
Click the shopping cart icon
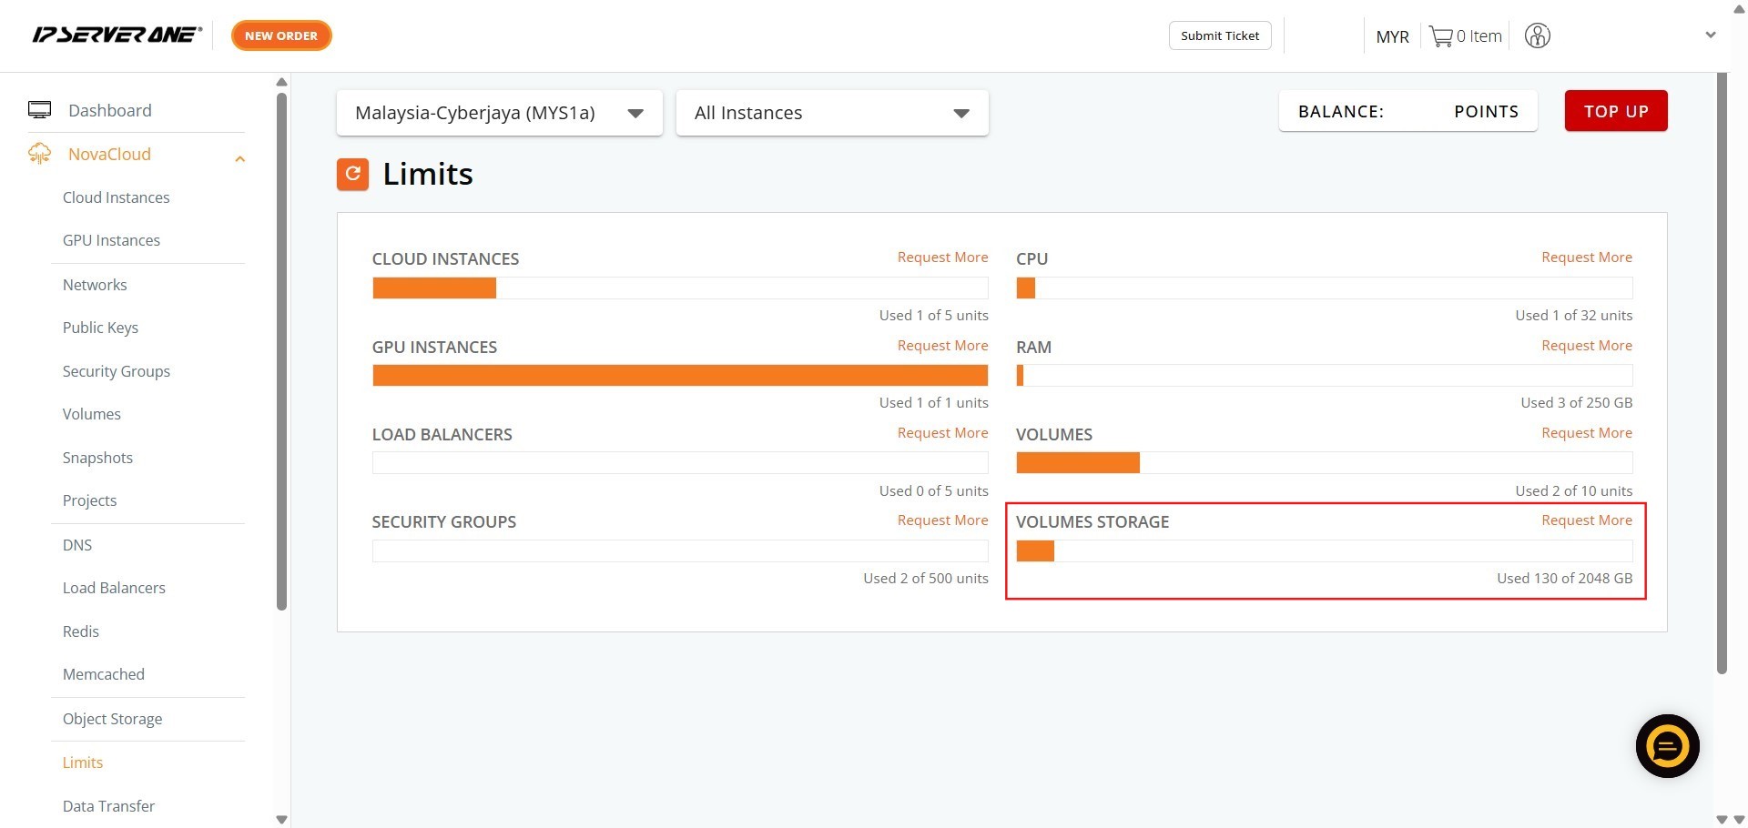(x=1440, y=36)
